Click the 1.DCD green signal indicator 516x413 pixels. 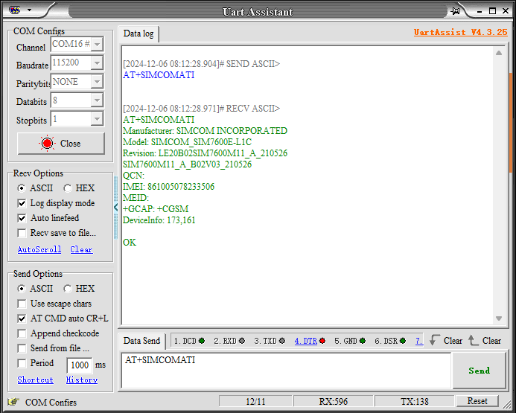coord(201,341)
